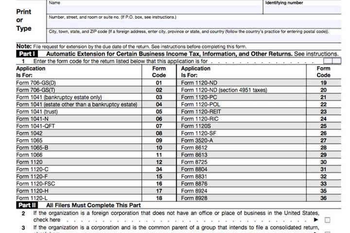The image size is (350, 233).
Task: Click the 'Automatic Extension for Certain Business' heading
Action: [169, 54]
